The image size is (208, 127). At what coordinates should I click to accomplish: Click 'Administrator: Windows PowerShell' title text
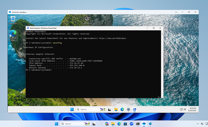tap(43, 28)
